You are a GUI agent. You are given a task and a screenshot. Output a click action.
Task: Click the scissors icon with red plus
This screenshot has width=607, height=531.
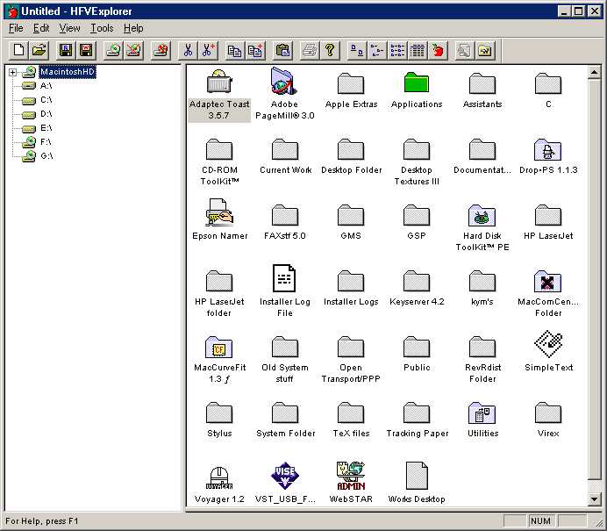click(208, 50)
